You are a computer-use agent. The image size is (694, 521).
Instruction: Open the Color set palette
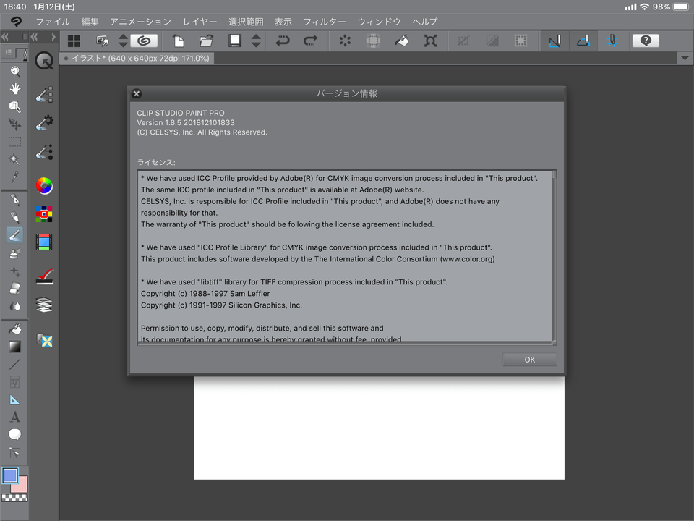[x=44, y=214]
